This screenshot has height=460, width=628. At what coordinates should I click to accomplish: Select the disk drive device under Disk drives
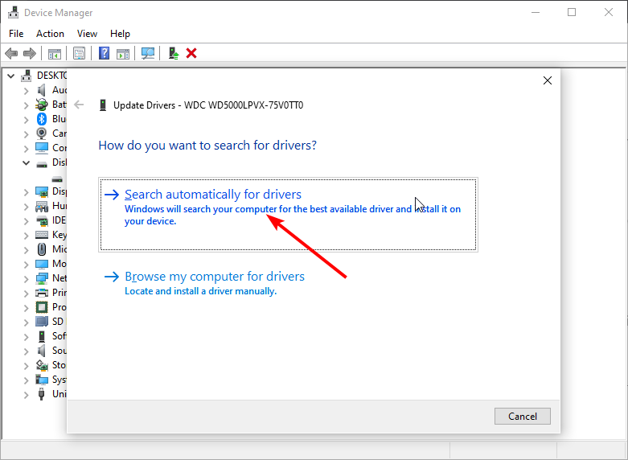[x=57, y=179]
